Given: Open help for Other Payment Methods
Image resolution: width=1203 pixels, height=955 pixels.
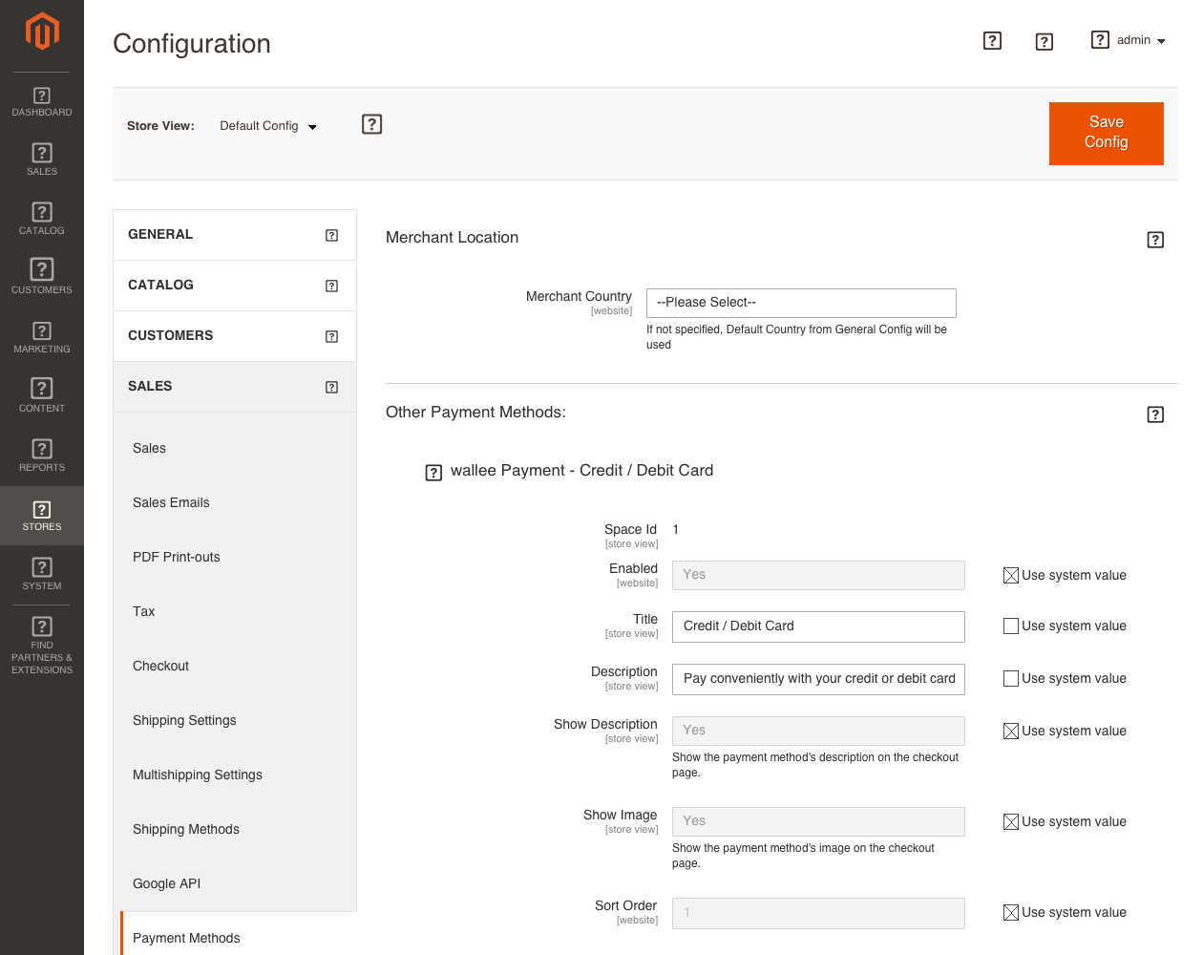Looking at the screenshot, I should [x=1155, y=414].
